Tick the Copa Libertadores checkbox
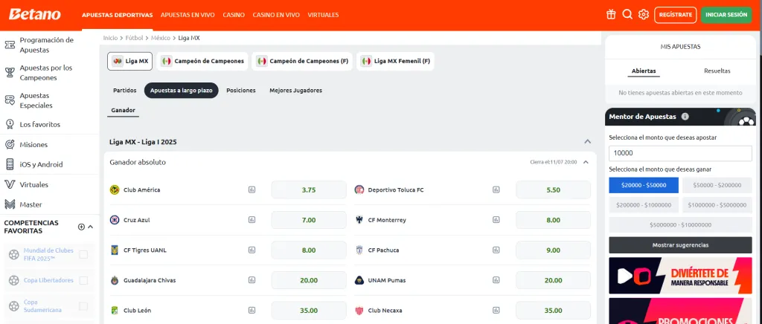 click(83, 280)
